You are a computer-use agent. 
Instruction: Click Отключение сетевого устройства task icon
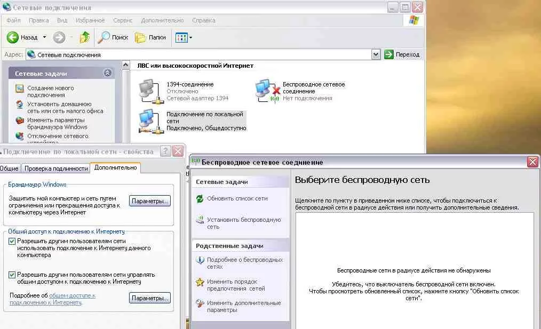click(x=20, y=136)
